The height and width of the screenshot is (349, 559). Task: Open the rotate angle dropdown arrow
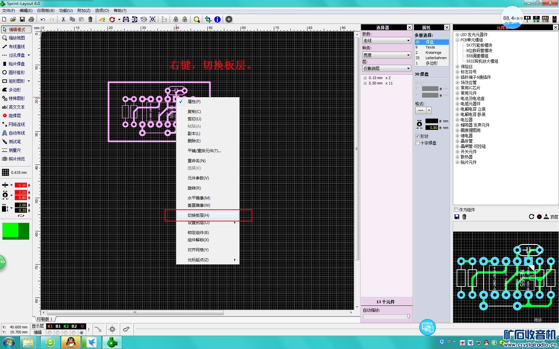119,20
